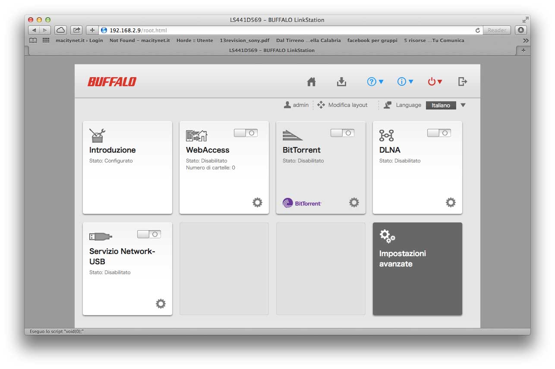Click the Safari forward arrow
The image size is (555, 369).
click(45, 30)
